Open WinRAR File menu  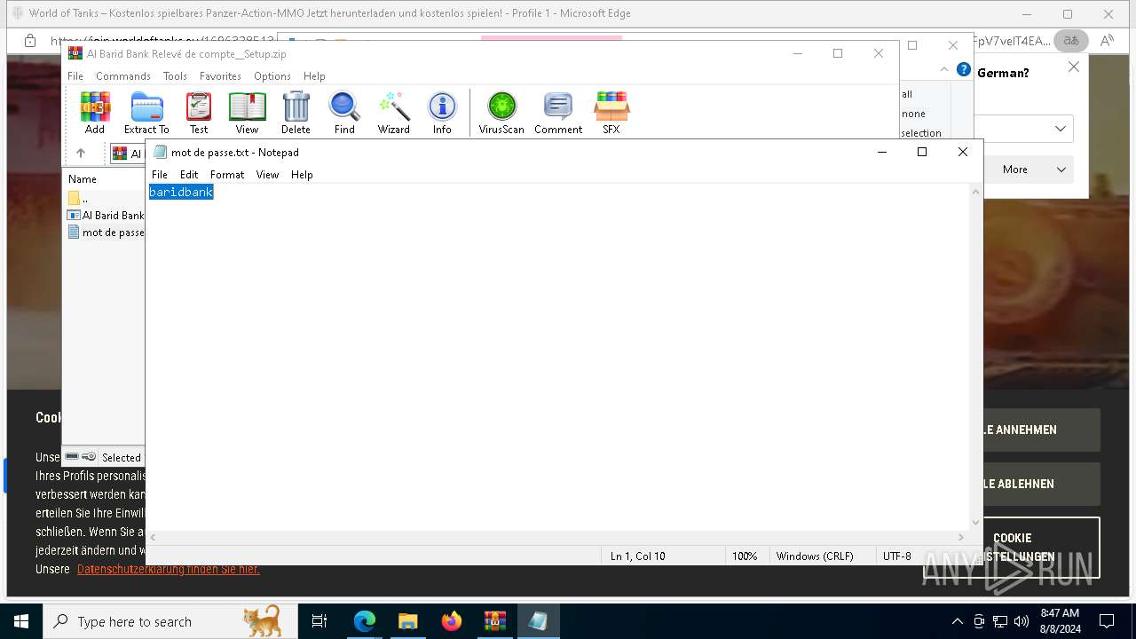pos(75,76)
